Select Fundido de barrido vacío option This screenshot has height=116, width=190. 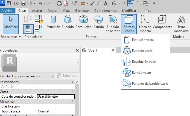coord(150,84)
